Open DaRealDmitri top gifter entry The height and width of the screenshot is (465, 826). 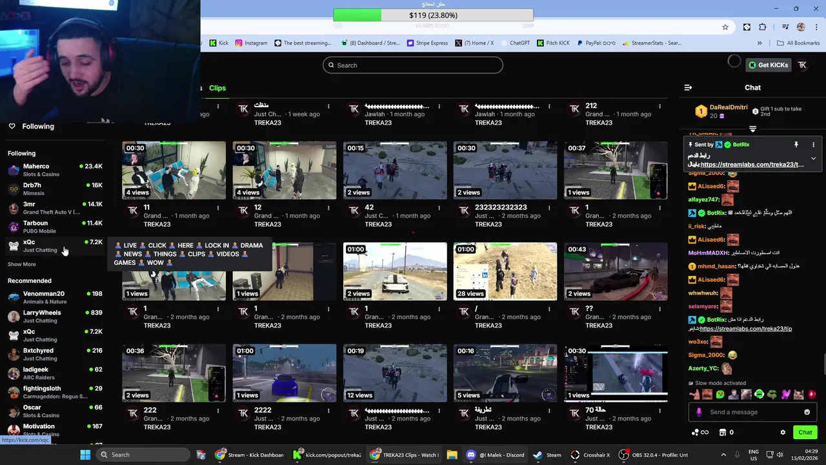[x=721, y=111]
